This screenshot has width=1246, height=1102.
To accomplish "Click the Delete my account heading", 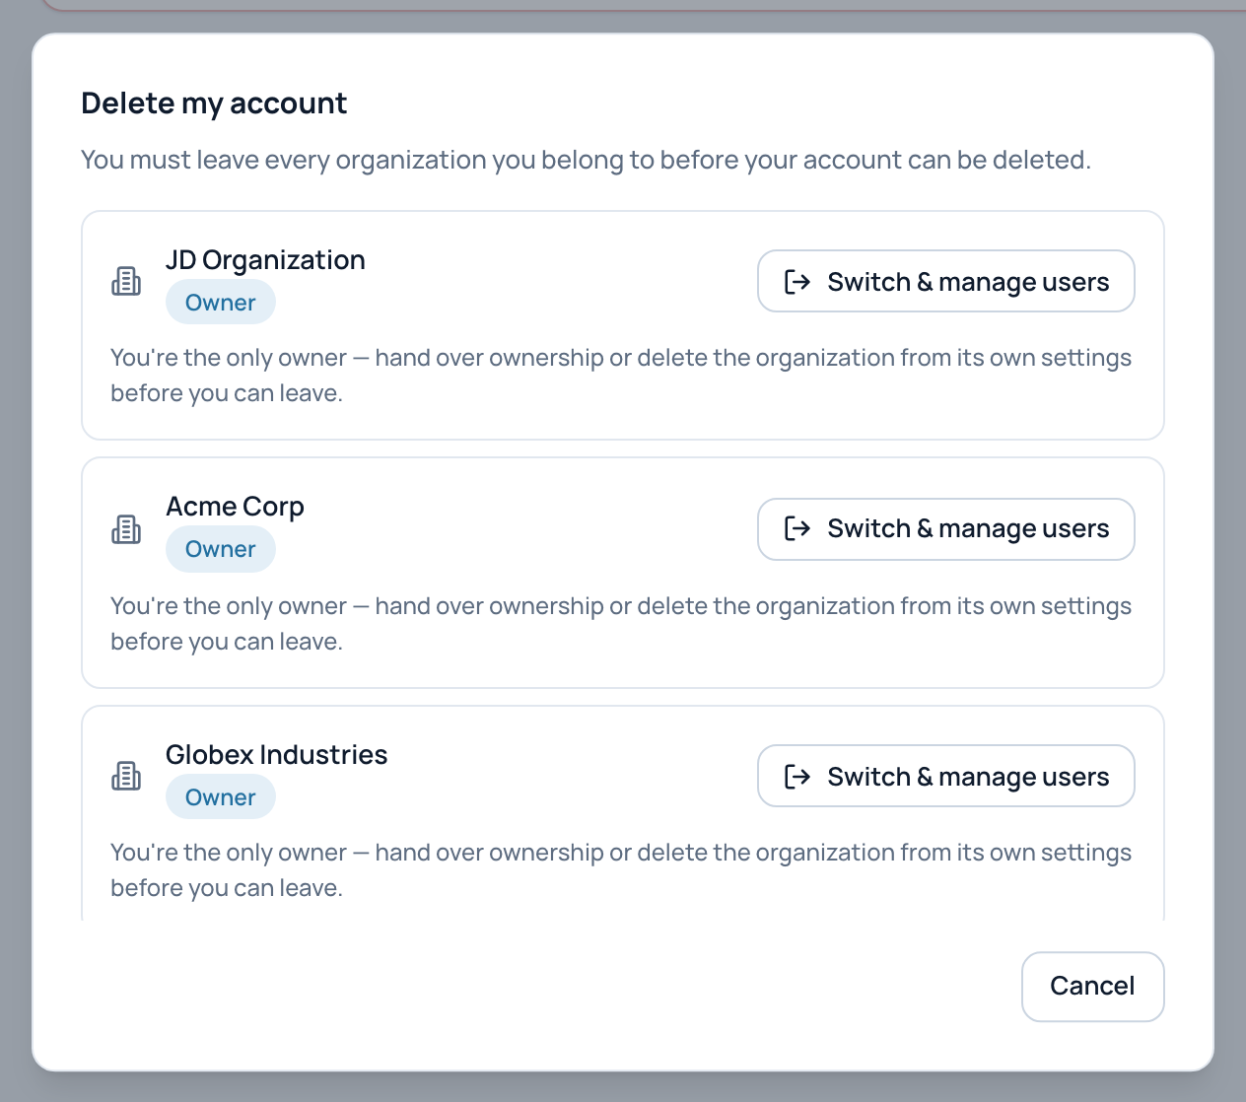I will click(x=214, y=103).
